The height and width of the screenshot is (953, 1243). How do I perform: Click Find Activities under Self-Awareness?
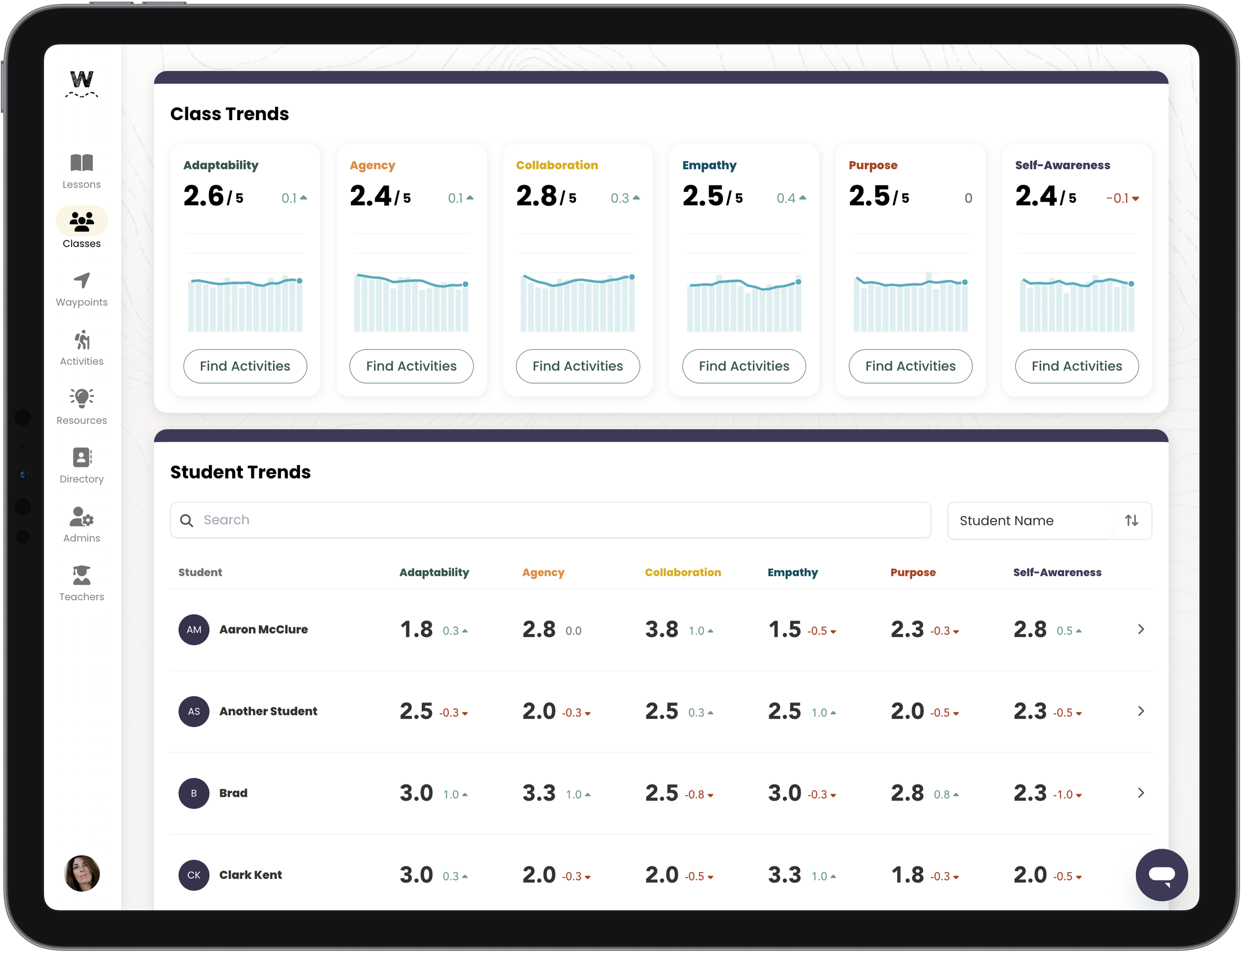click(1077, 366)
